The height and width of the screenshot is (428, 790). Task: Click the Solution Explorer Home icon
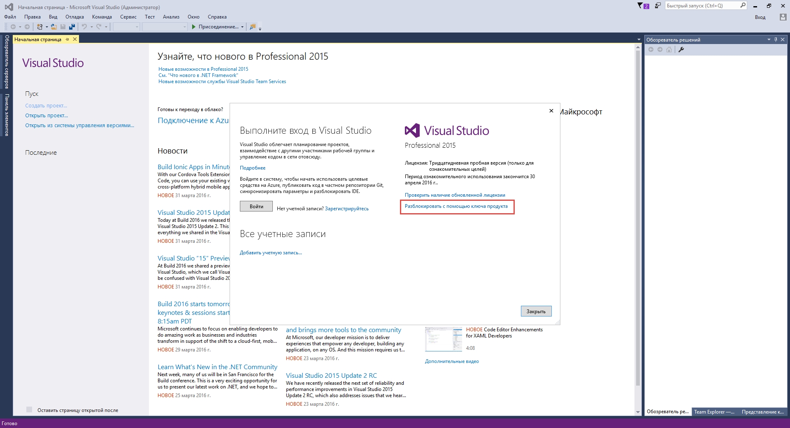click(669, 49)
